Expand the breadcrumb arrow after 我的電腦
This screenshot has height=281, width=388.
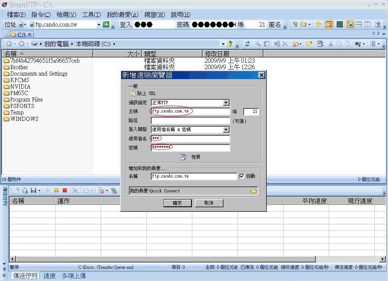[72, 44]
